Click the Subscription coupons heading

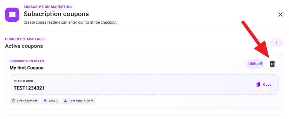click(x=56, y=14)
